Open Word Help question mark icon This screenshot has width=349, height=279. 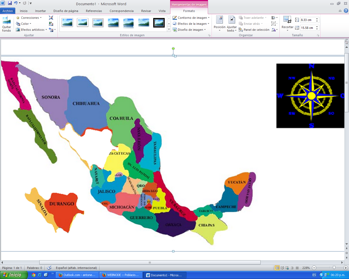click(x=346, y=11)
